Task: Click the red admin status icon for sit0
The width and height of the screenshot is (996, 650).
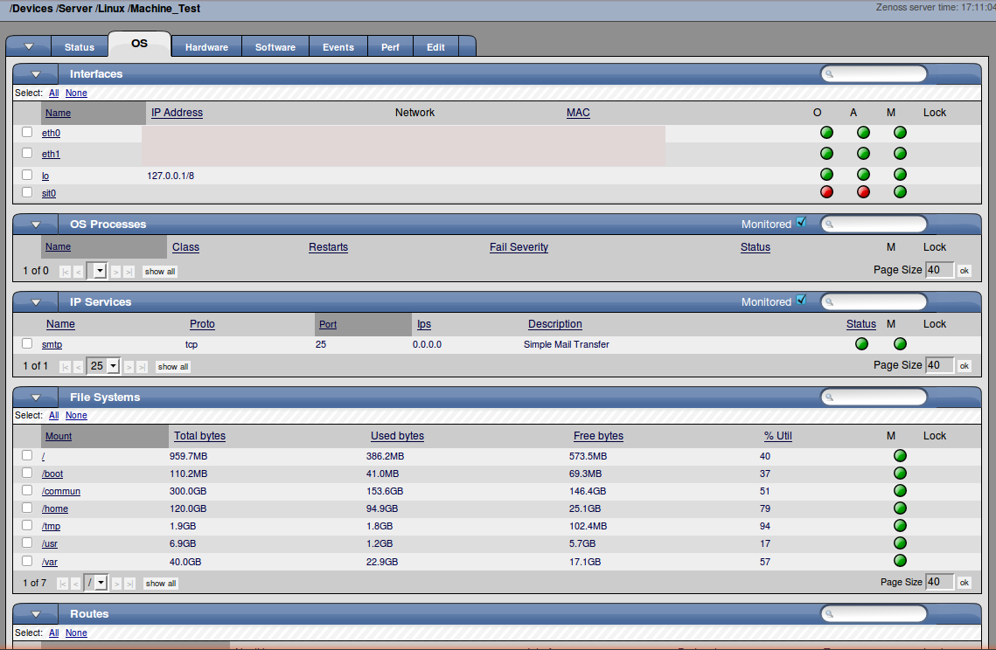Action: coord(863,192)
